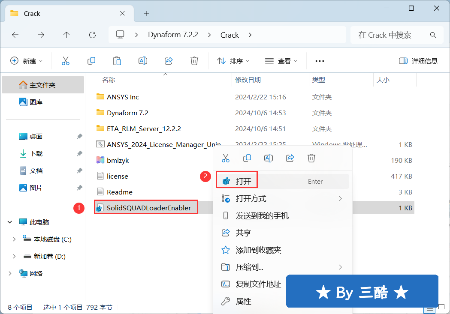Expand the 网络 tree node
The width and height of the screenshot is (450, 314).
coord(10,274)
